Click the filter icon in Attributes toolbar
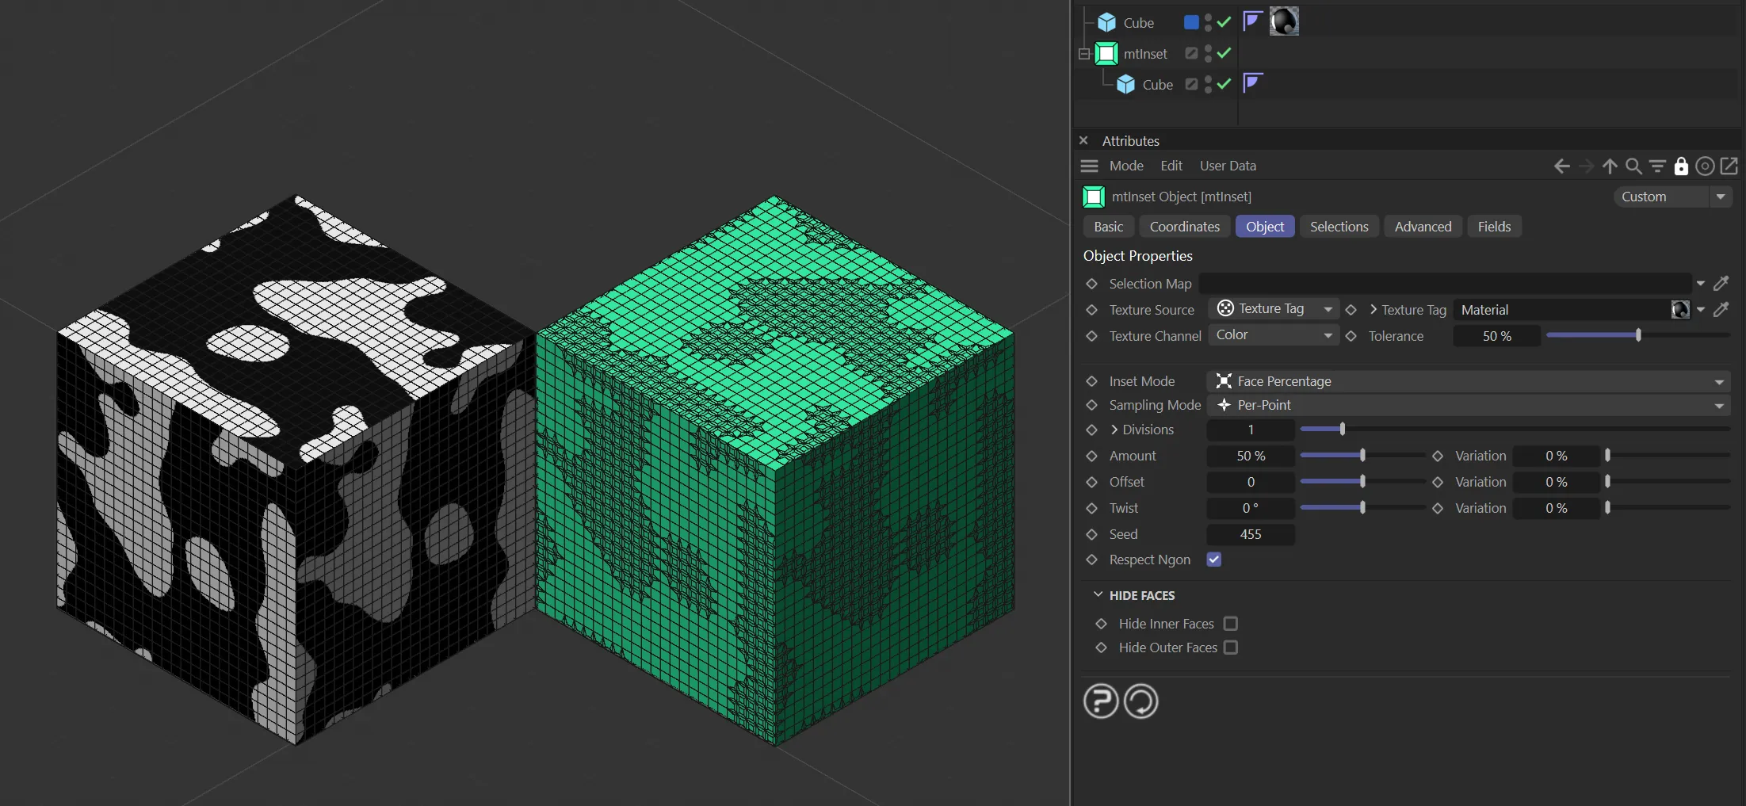 coord(1657,166)
